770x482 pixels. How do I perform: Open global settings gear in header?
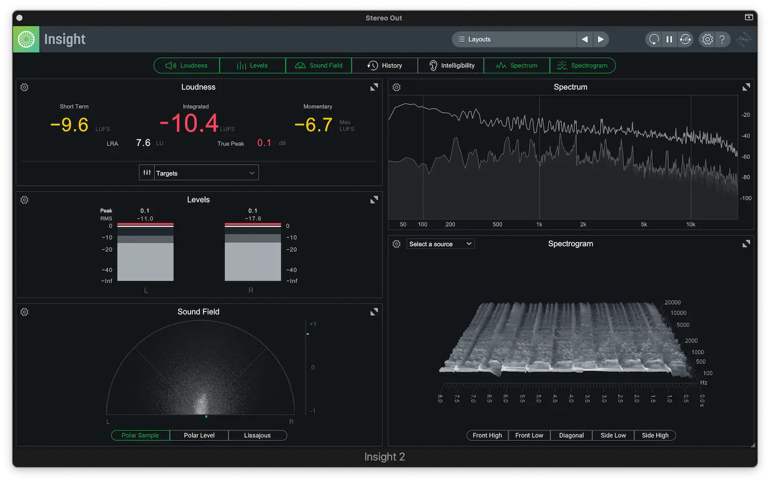tap(707, 40)
